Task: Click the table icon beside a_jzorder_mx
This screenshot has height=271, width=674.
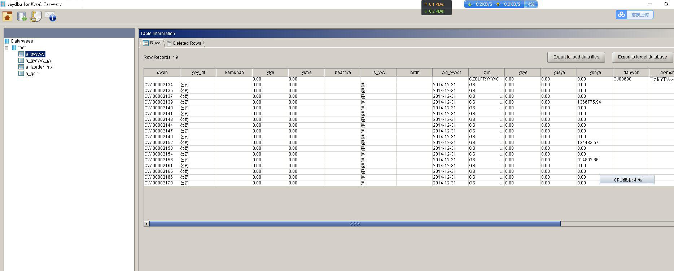Action: click(21, 67)
